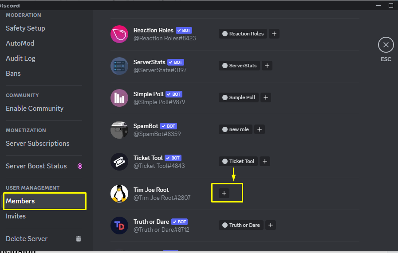This screenshot has width=398, height=253.
Task: Click username @SpamBot#8359
Action: (x=157, y=134)
